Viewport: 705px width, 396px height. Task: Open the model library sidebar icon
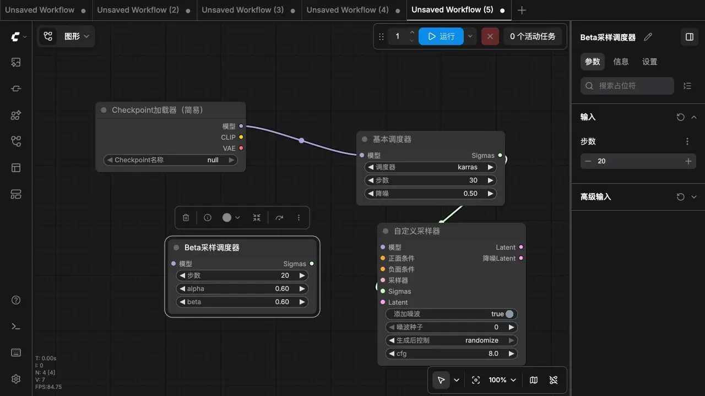(16, 116)
